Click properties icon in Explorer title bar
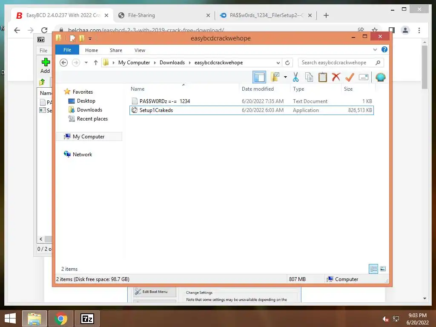 (72, 38)
